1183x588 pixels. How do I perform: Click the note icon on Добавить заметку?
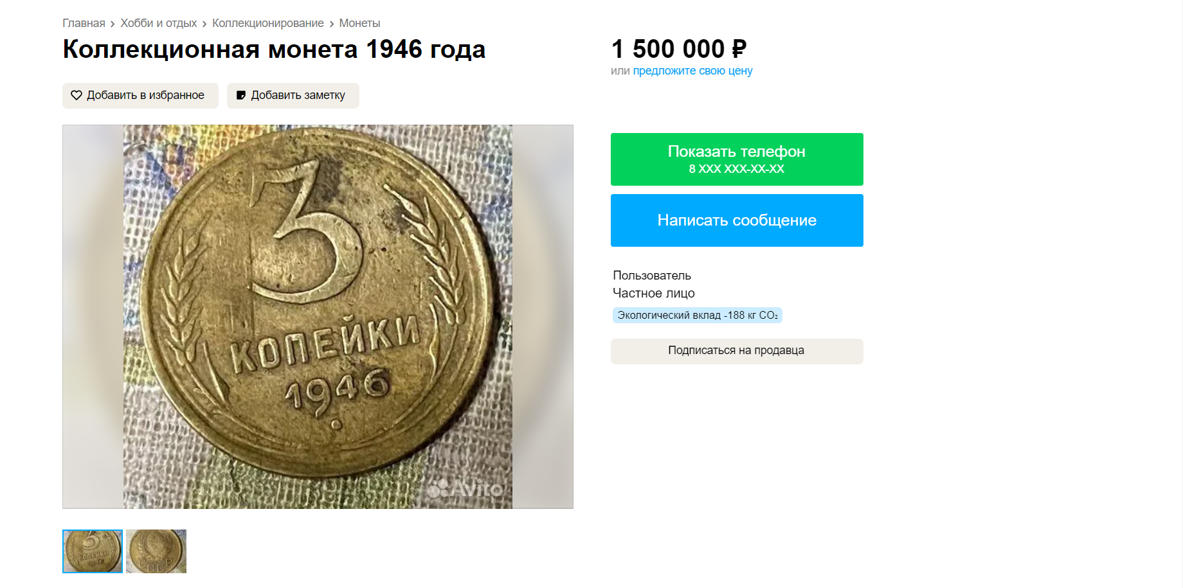tap(241, 95)
